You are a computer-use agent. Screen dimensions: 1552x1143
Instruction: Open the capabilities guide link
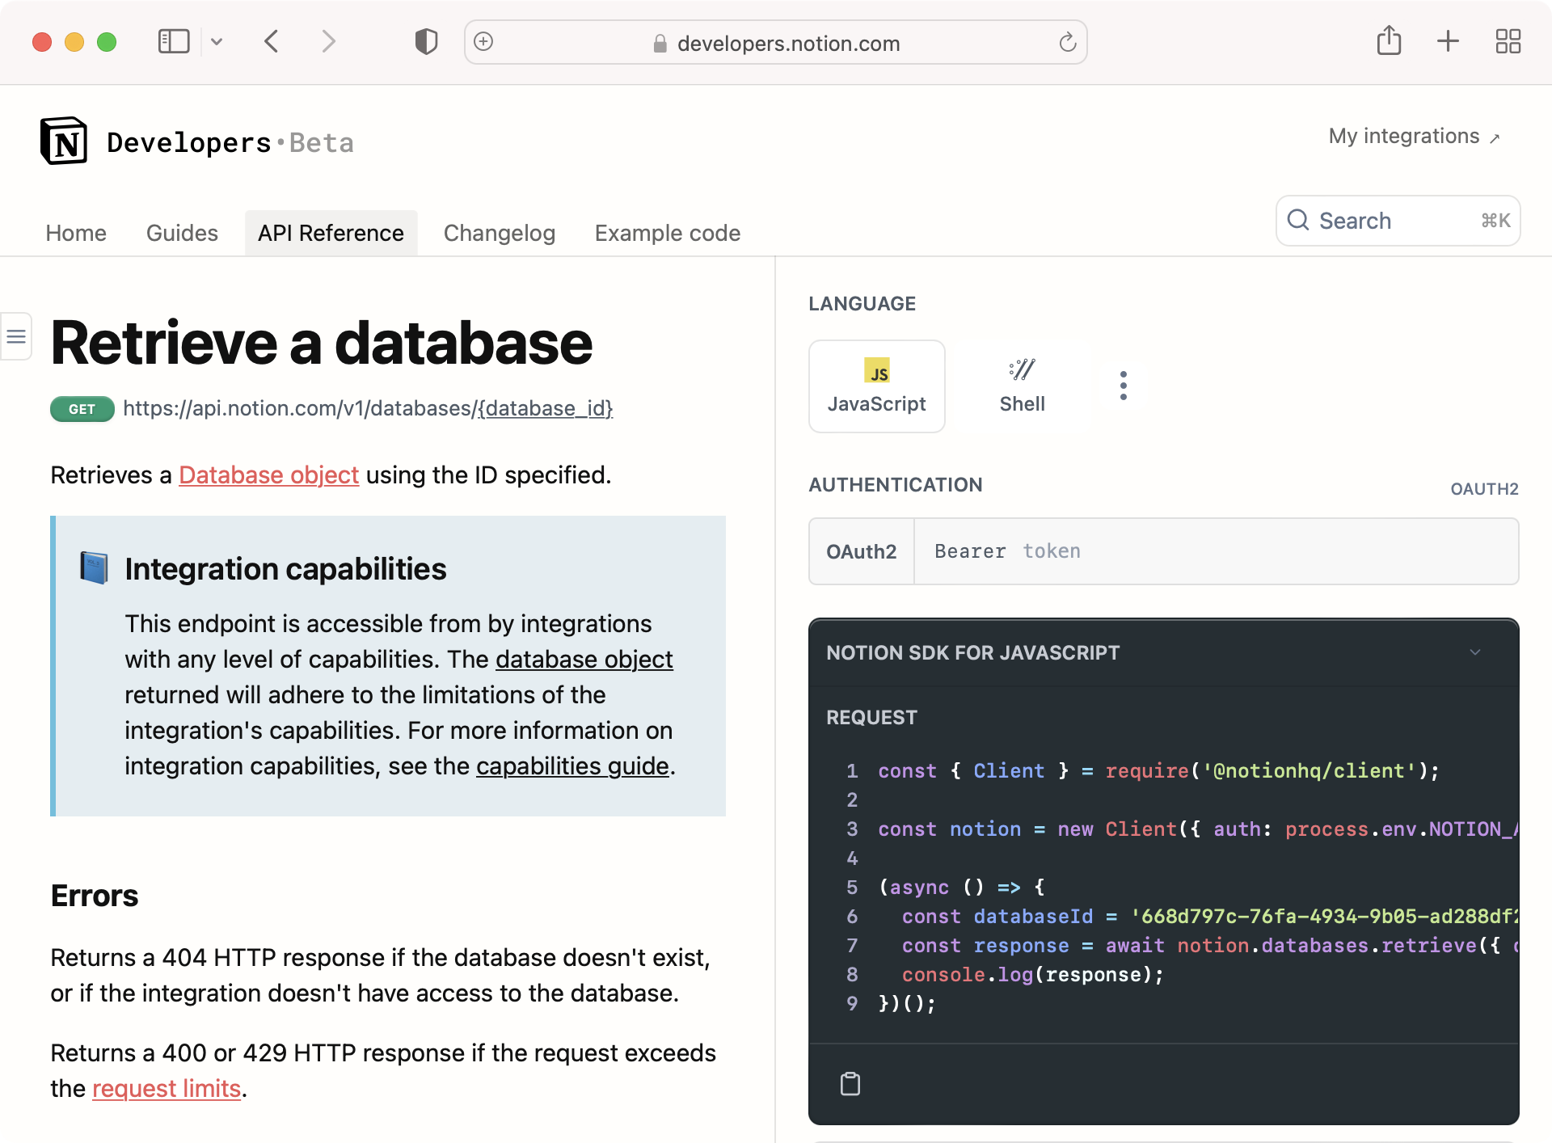pyautogui.click(x=572, y=766)
